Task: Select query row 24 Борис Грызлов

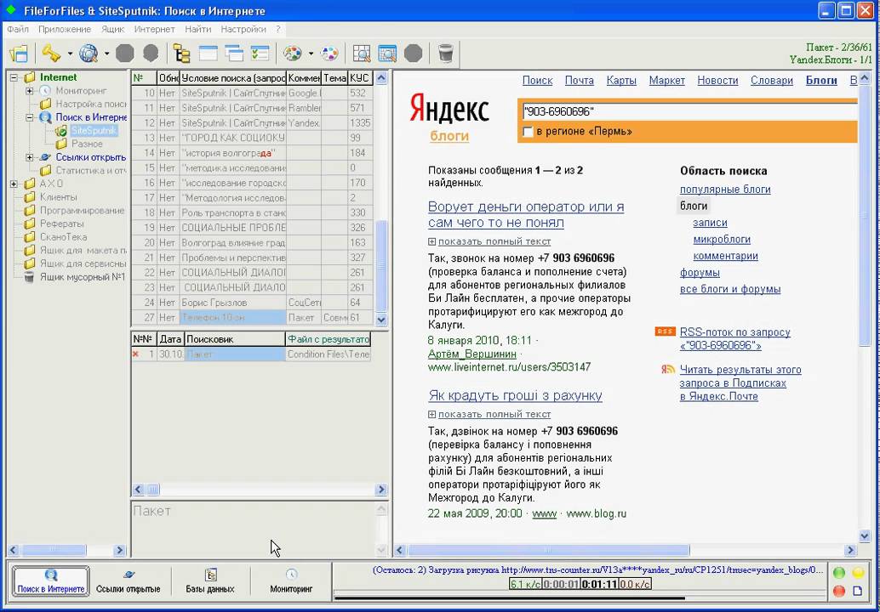Action: (253, 303)
